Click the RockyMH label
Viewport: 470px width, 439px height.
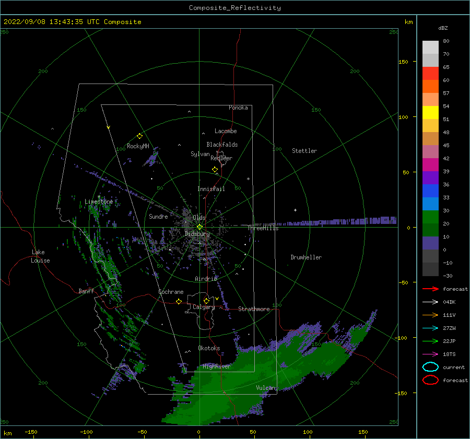[x=138, y=146]
